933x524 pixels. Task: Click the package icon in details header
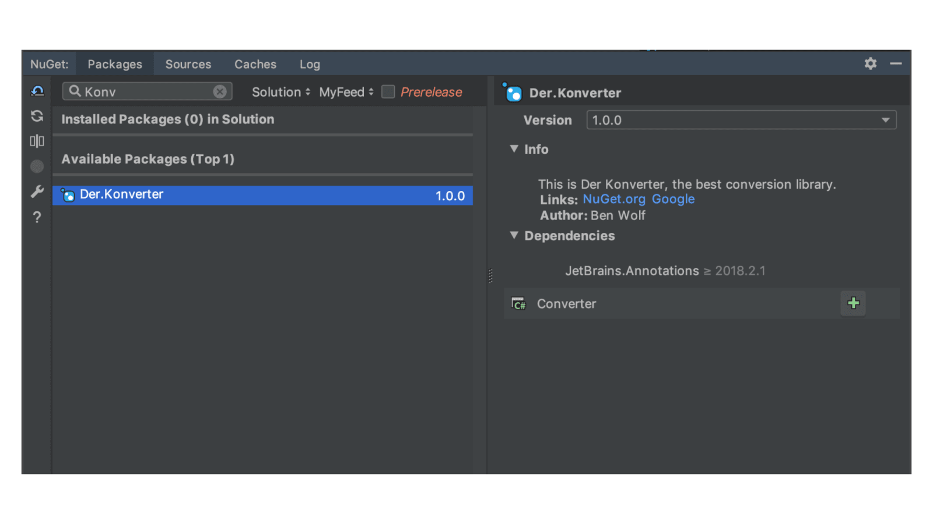pos(512,92)
